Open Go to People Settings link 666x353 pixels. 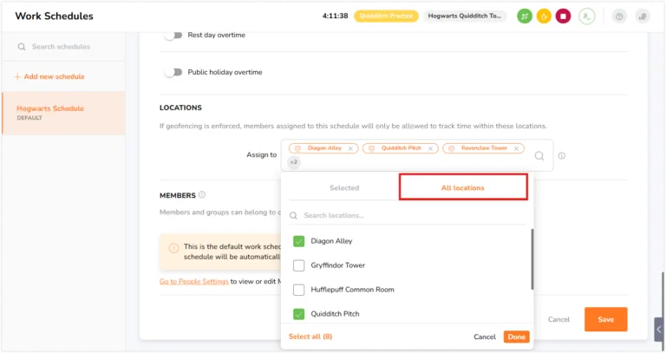(194, 281)
